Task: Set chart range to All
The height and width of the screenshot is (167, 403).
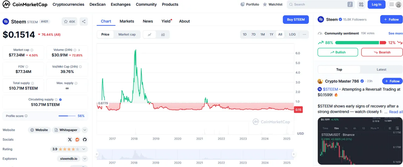Action: click(x=280, y=35)
